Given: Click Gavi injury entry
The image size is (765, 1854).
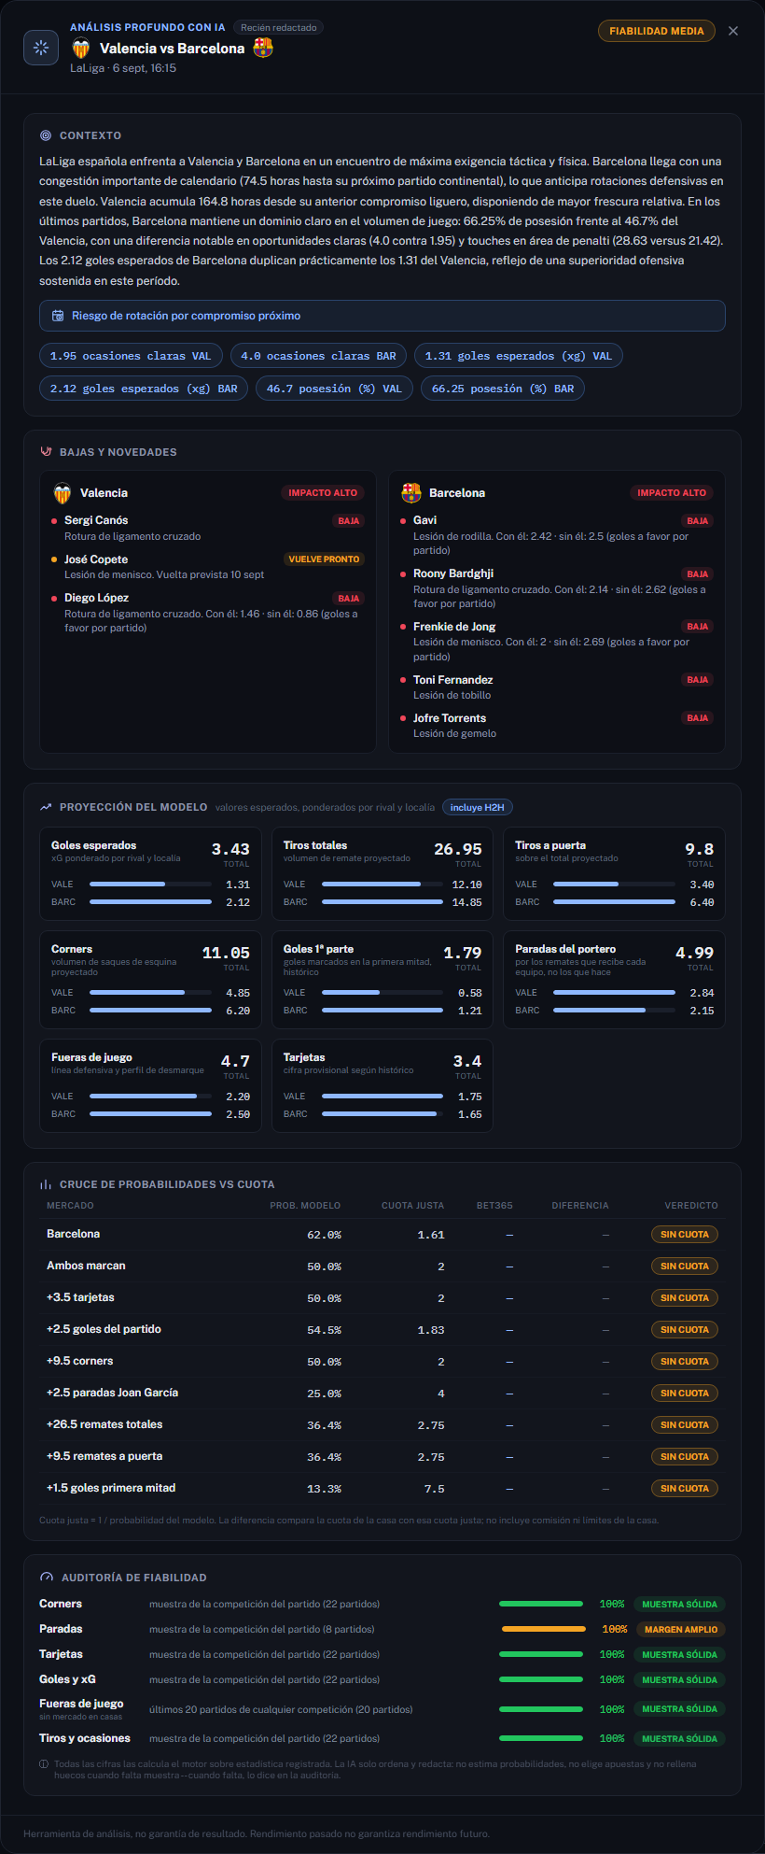Looking at the screenshot, I should 557,535.
